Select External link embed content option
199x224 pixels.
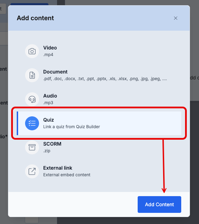(x=99, y=171)
